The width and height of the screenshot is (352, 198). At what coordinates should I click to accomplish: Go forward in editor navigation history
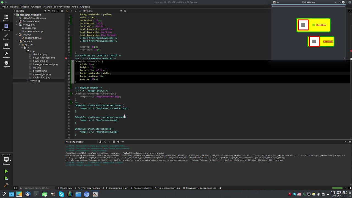coord(71,11)
